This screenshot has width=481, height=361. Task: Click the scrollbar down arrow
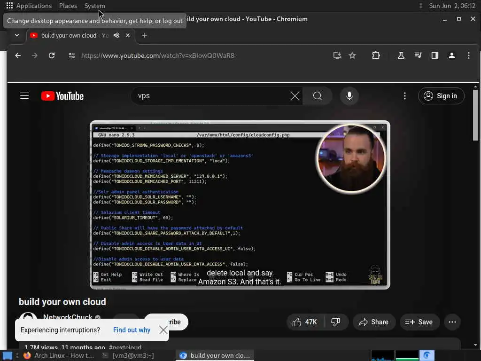pyautogui.click(x=475, y=345)
